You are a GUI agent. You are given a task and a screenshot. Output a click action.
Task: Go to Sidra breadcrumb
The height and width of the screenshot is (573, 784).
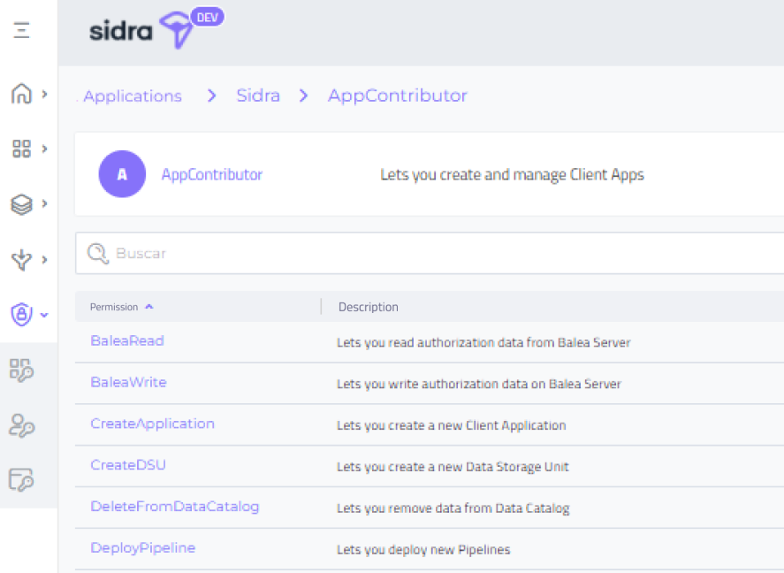(x=258, y=96)
